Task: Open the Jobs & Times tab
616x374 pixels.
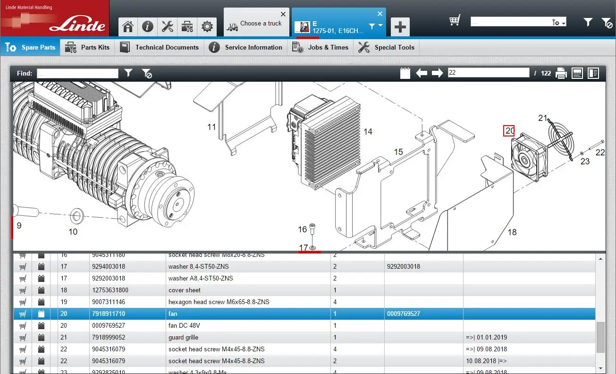Action: click(320, 47)
